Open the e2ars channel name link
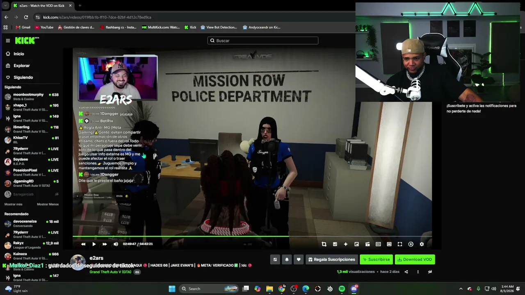This screenshot has height=295, width=525. point(96,258)
